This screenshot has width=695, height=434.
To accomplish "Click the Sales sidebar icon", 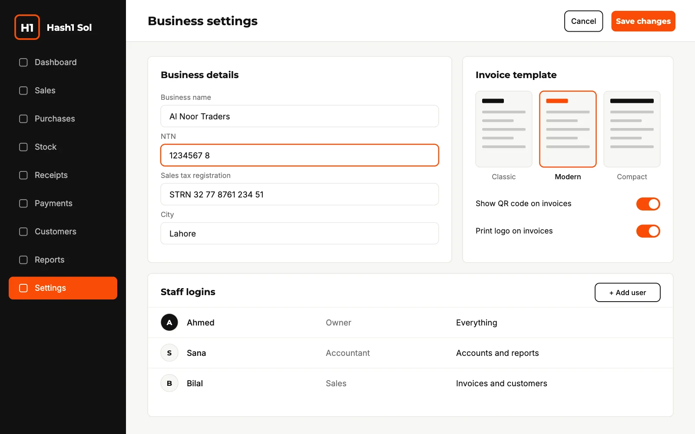I will [x=23, y=91].
